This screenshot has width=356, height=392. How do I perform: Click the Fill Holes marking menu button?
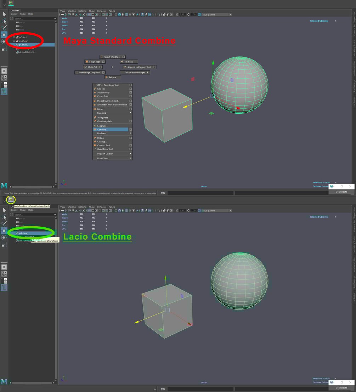coord(129,62)
